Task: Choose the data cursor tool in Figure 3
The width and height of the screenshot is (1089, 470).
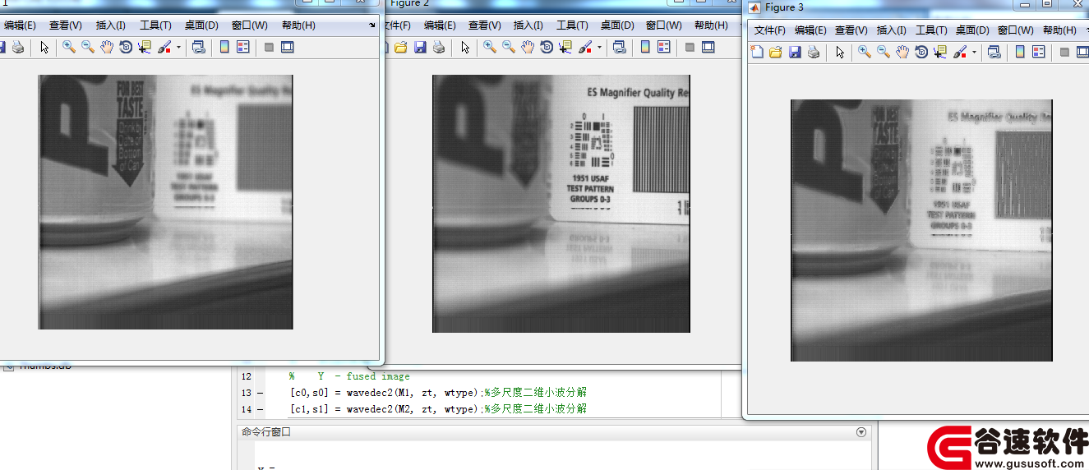Action: 940,52
